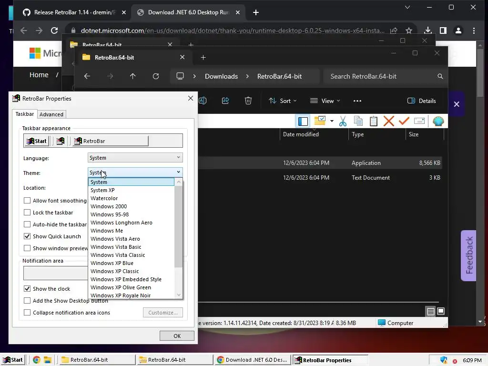
Task: Click the Paste clipboard icon
Action: [374, 121]
